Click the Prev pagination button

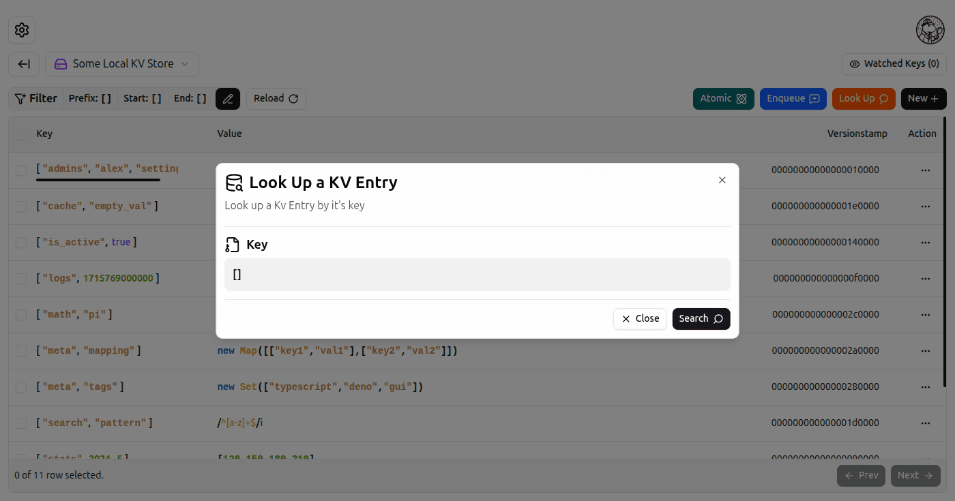pos(861,476)
